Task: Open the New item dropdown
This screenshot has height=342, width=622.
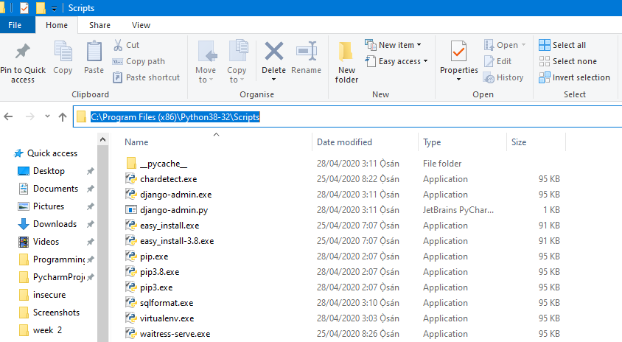Action: (393, 45)
